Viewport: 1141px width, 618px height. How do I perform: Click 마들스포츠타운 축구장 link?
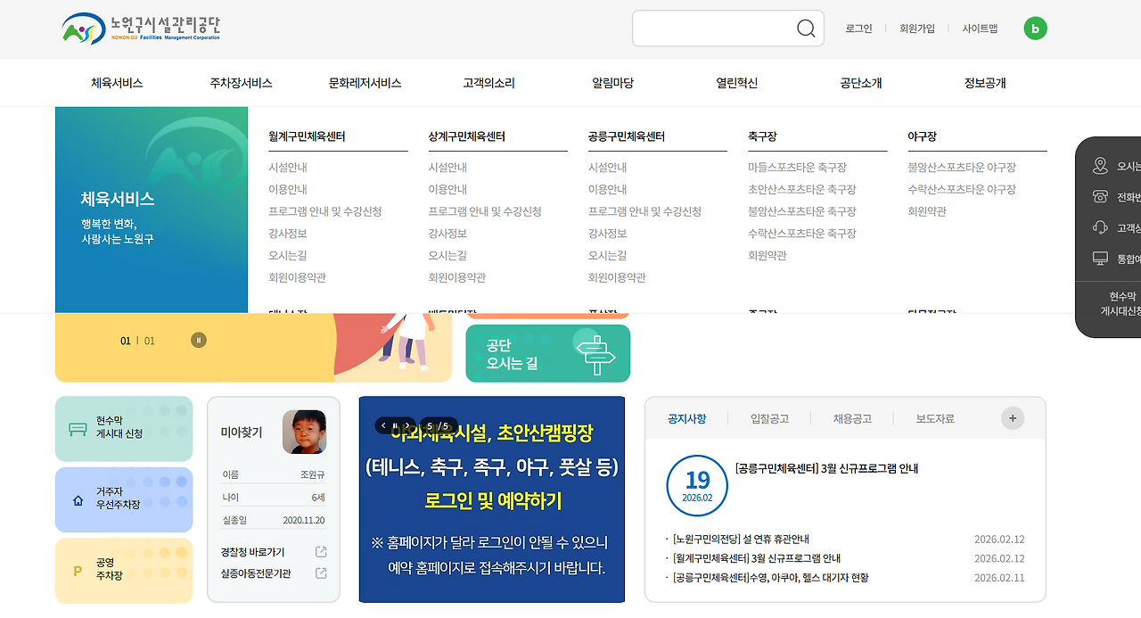[797, 168]
